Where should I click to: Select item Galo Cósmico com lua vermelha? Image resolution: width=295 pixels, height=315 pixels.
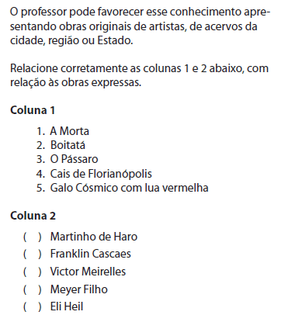click(x=122, y=188)
